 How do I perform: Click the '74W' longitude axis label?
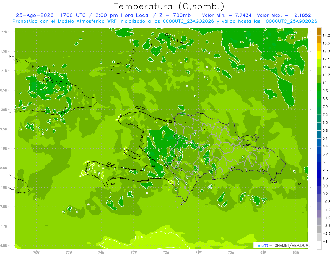(101, 252)
